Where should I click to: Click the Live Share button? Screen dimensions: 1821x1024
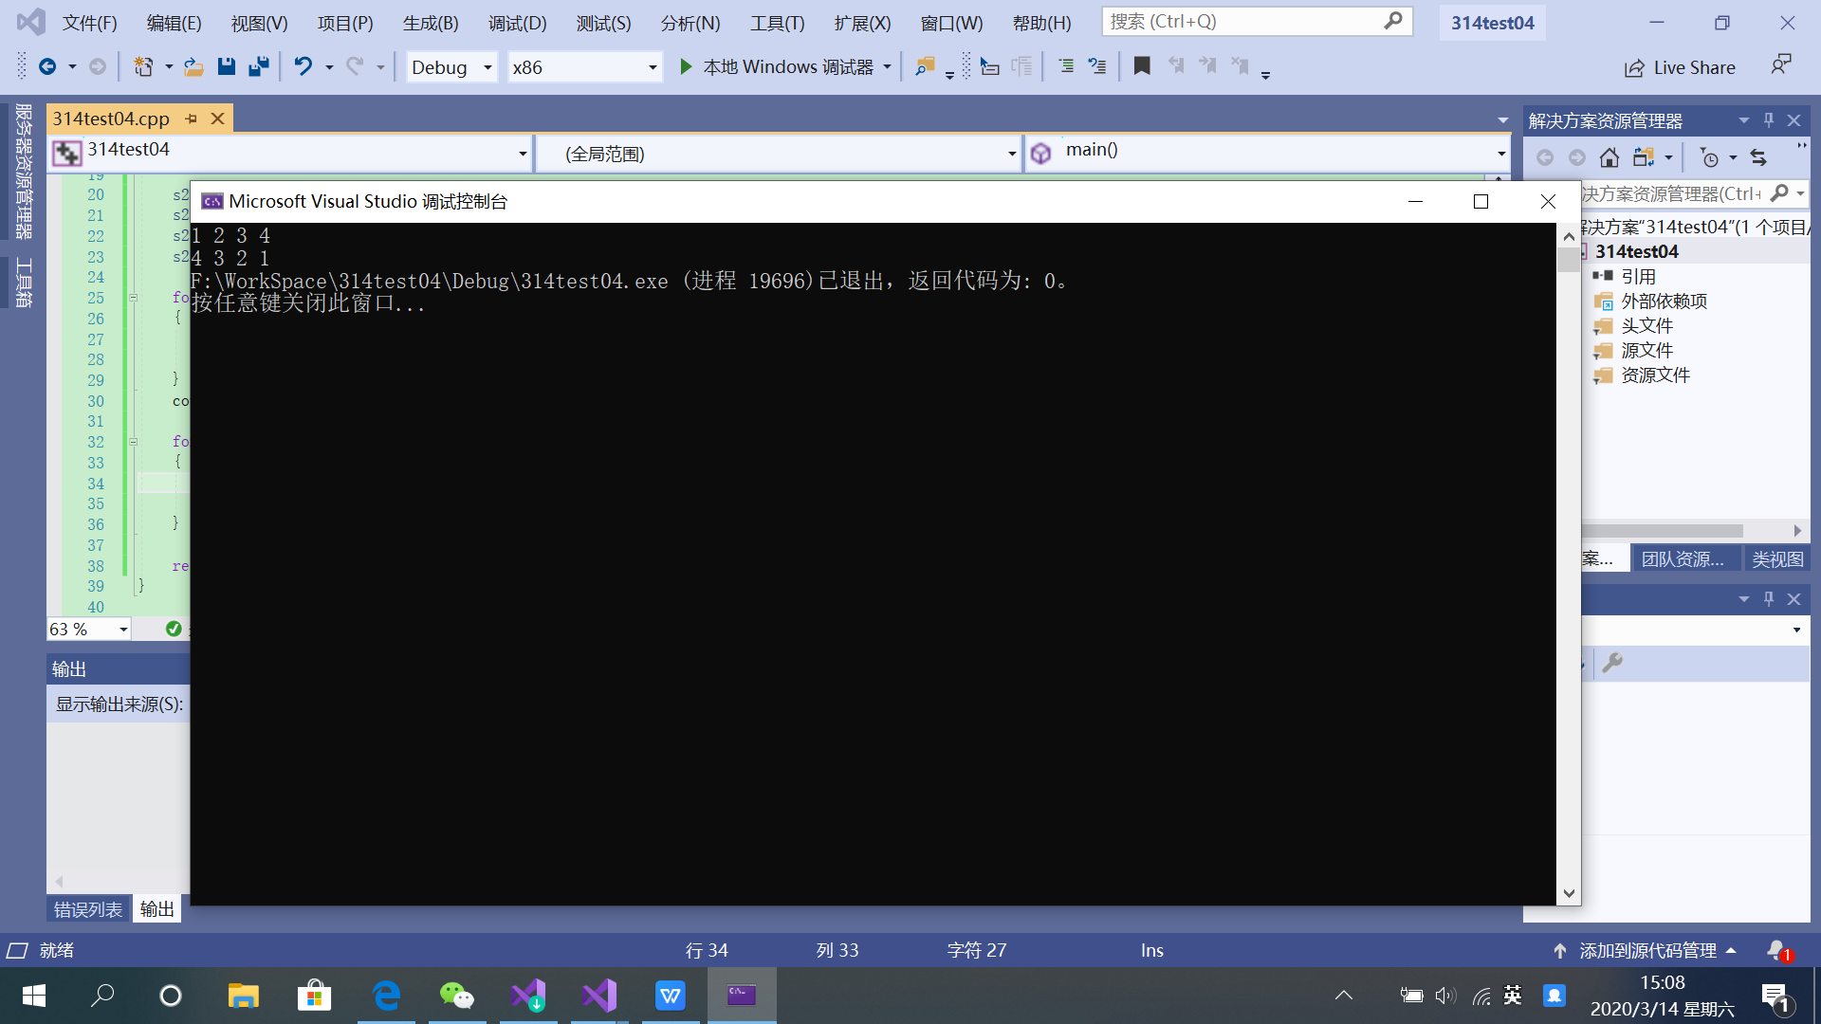[x=1680, y=67]
